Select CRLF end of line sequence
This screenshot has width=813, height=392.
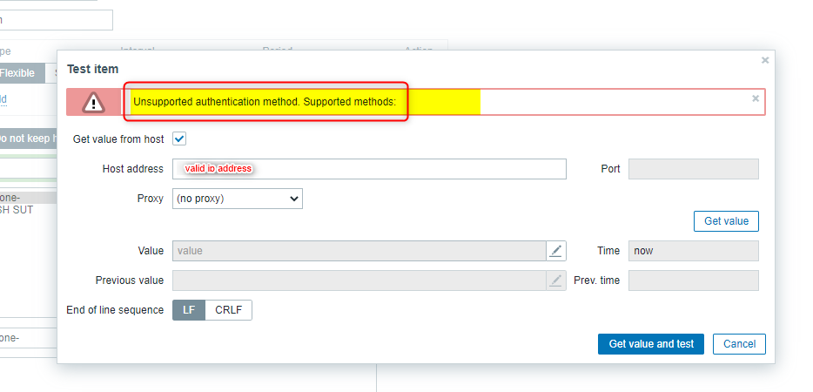point(228,310)
